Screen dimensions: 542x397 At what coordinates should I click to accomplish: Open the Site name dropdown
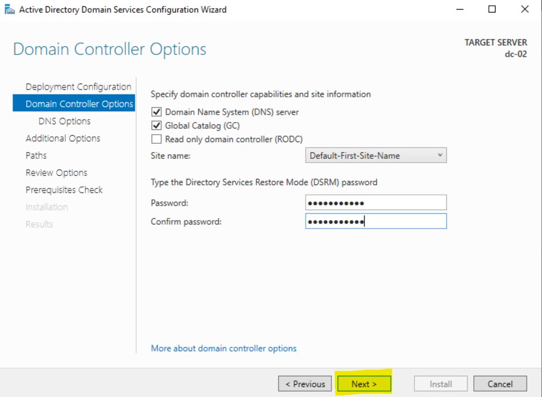pos(375,155)
